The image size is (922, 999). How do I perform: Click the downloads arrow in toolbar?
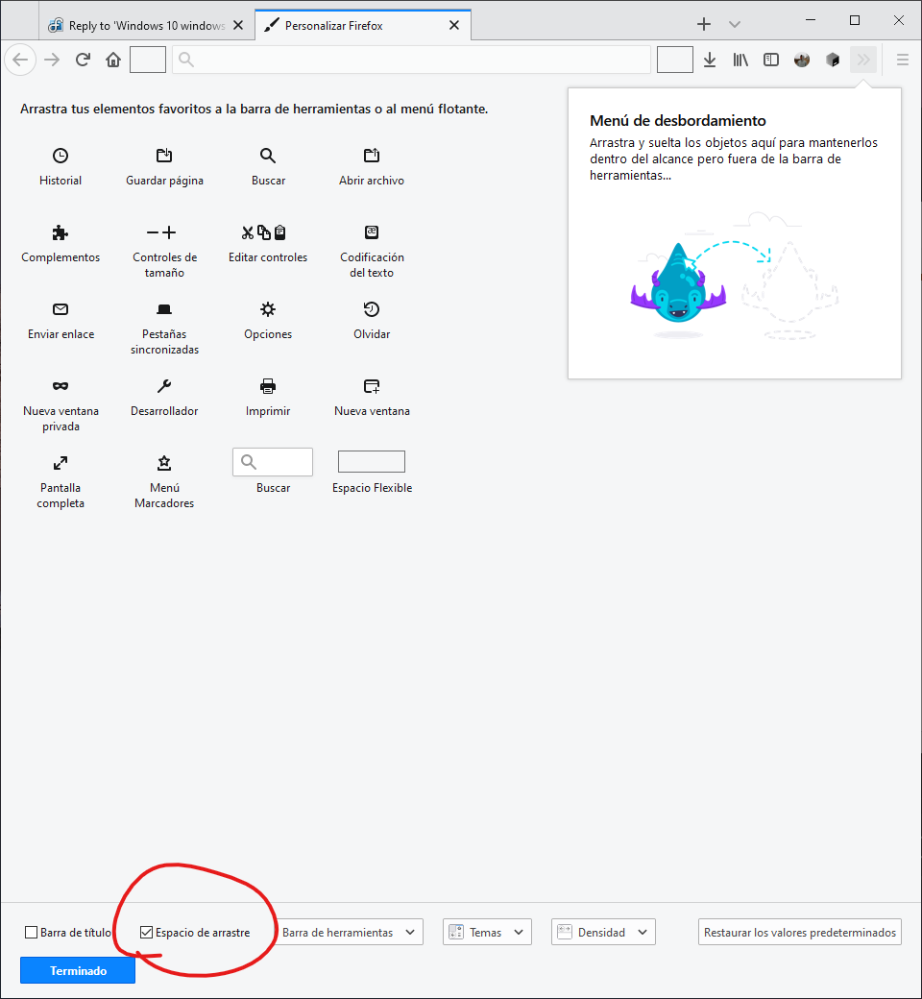tap(709, 60)
